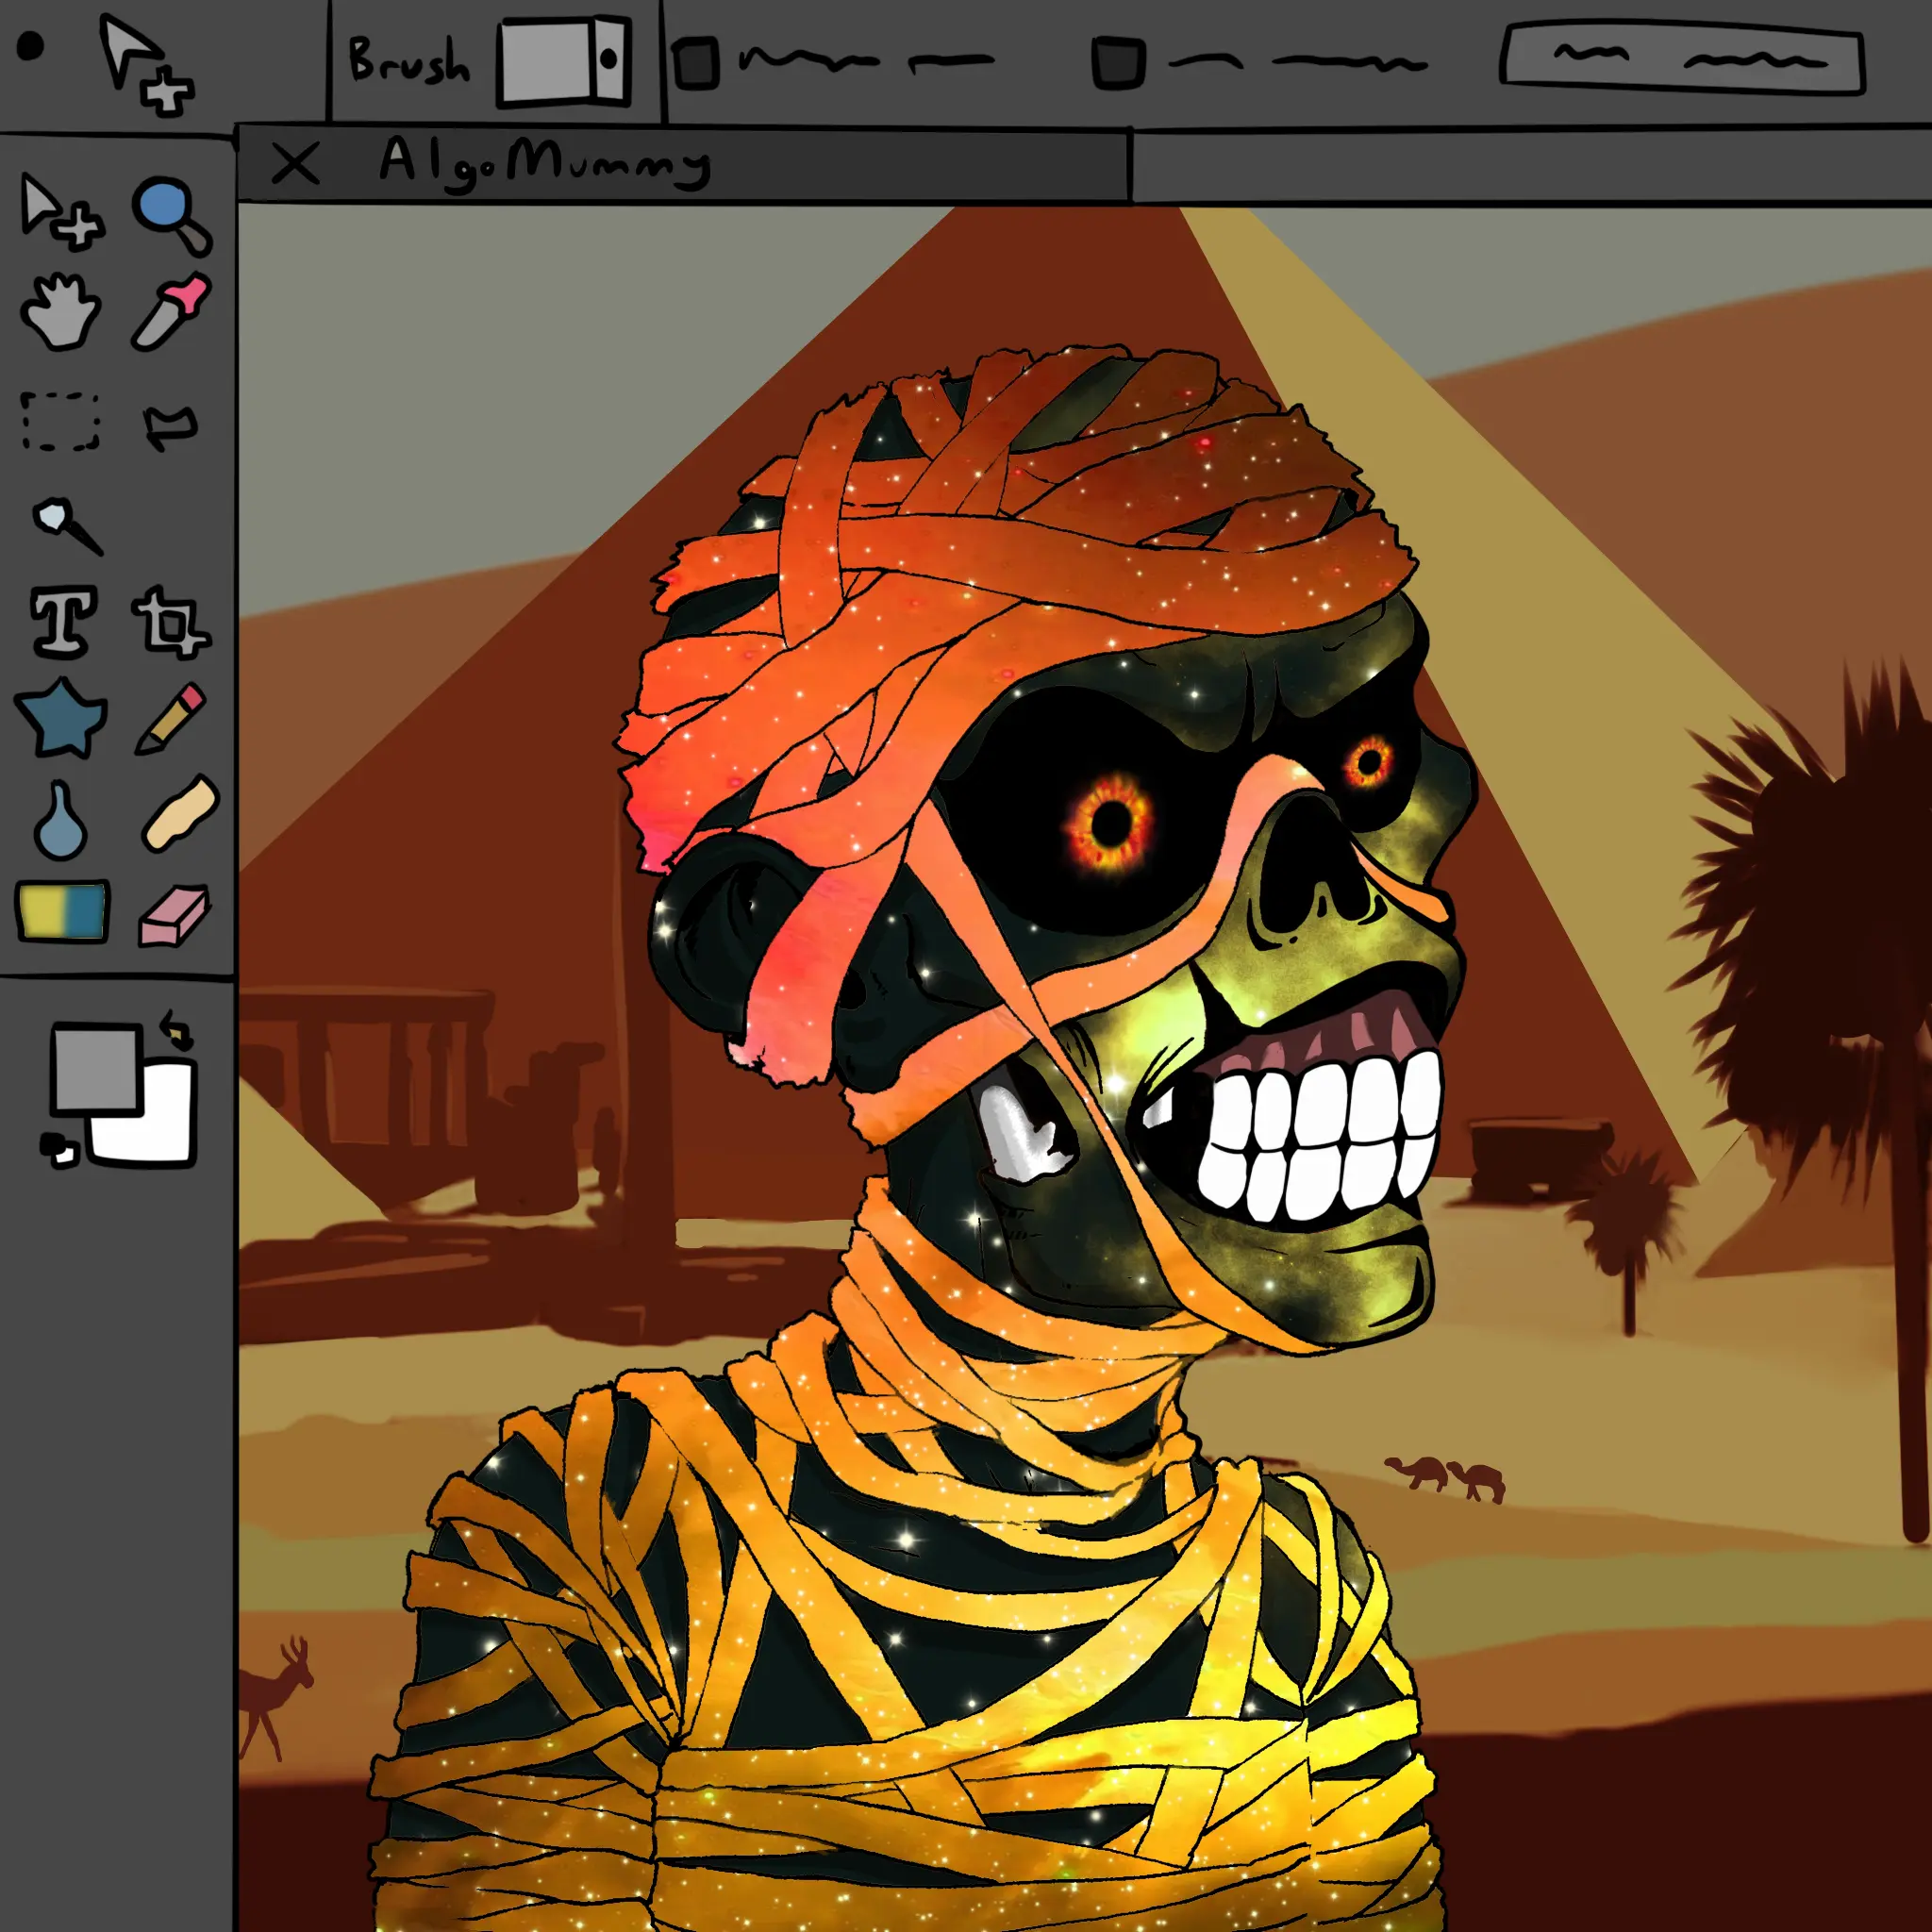The height and width of the screenshot is (1932, 1932).
Task: Close the AlgoMummy tab
Action: [295, 164]
